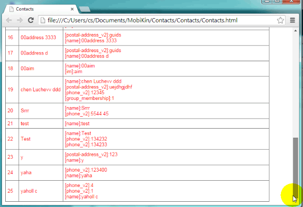Viewport: 303px width, 207px height.
Task: Click row number 20
Action: tap(11, 110)
